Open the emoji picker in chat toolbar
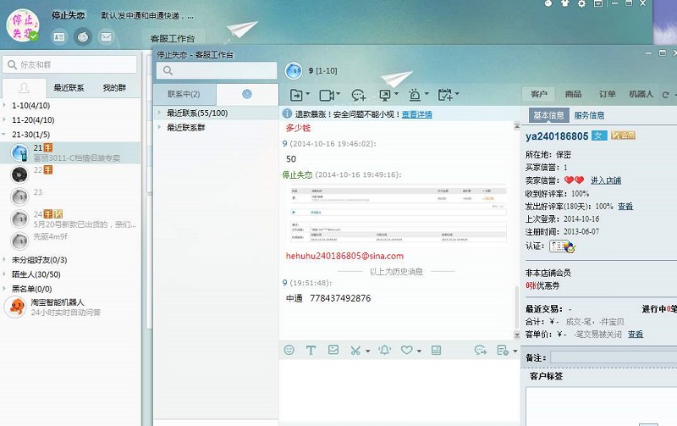 [x=289, y=350]
